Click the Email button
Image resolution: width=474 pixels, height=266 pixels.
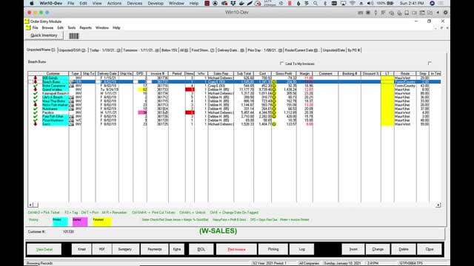tap(81, 250)
